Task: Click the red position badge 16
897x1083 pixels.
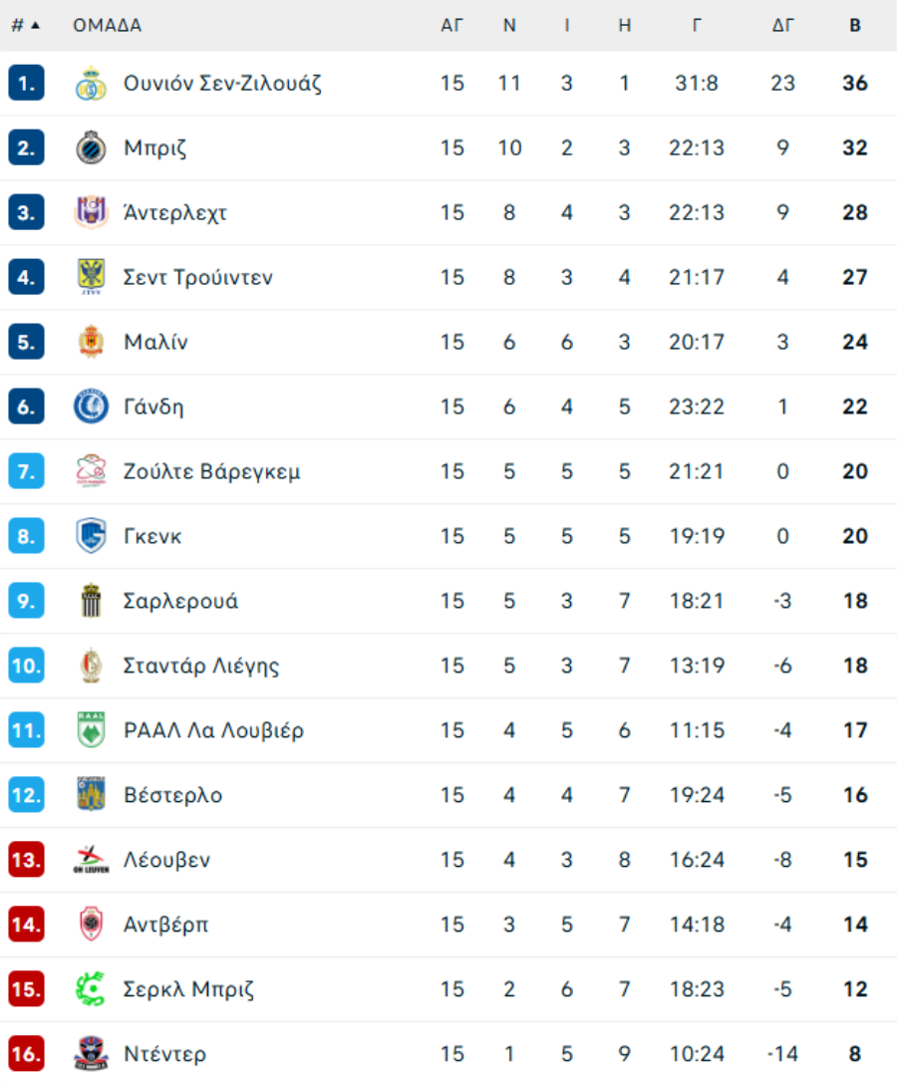Action: click(x=26, y=1053)
